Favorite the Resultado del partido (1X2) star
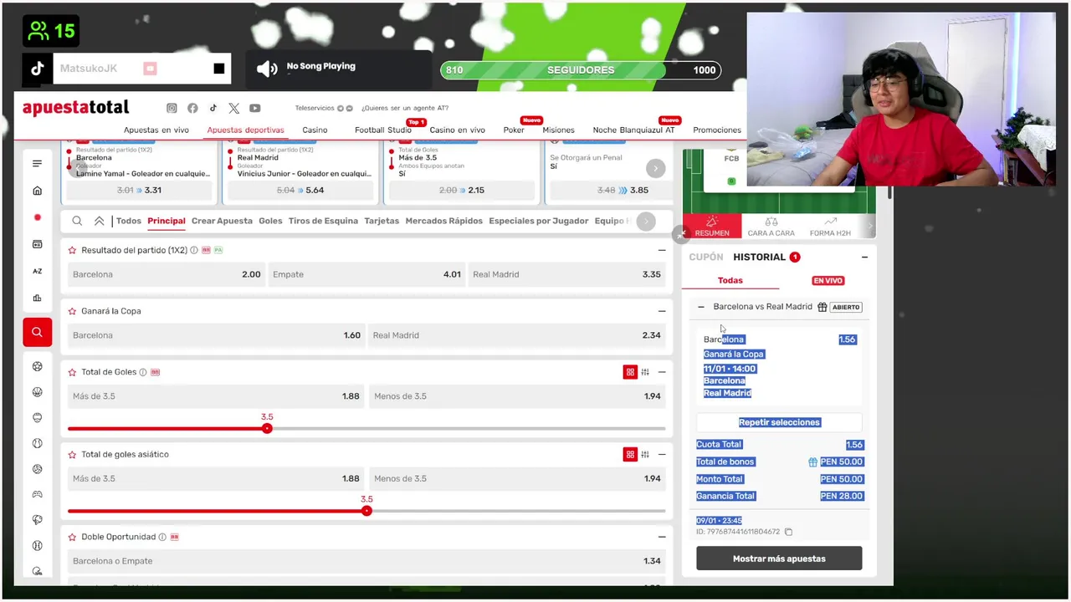The width and height of the screenshot is (1071, 602). (73, 250)
